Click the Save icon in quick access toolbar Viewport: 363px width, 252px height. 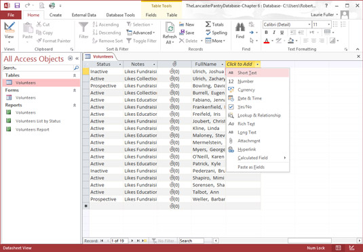tap(17, 5)
